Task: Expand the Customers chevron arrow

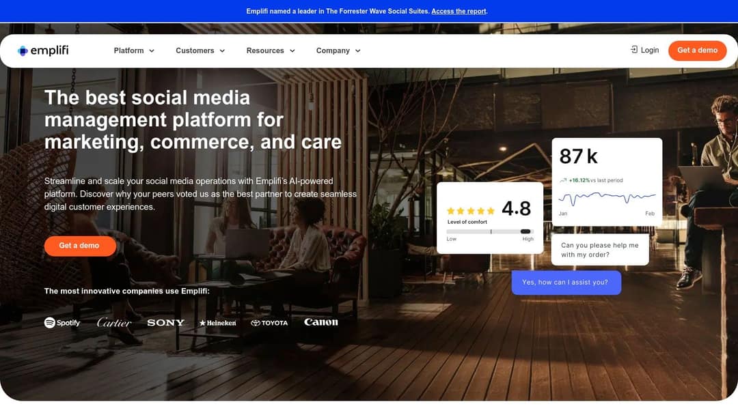Action: click(222, 51)
